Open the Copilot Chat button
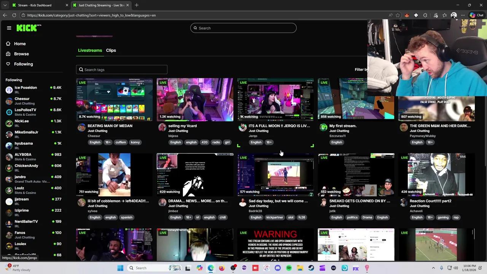 pos(476,15)
